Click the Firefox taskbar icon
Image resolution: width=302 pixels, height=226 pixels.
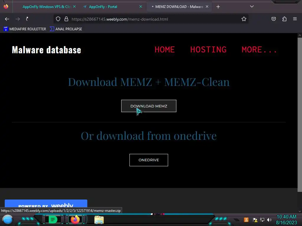tap(75, 220)
